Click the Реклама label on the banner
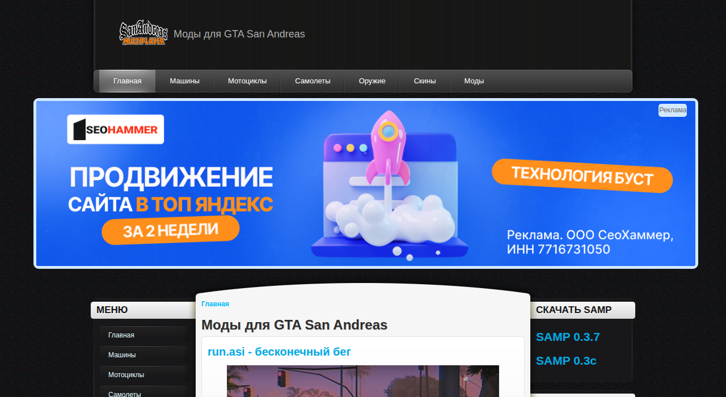 coord(673,110)
